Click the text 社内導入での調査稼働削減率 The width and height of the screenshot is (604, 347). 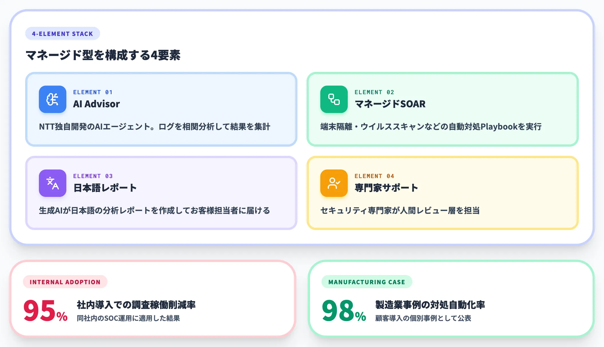(x=136, y=305)
